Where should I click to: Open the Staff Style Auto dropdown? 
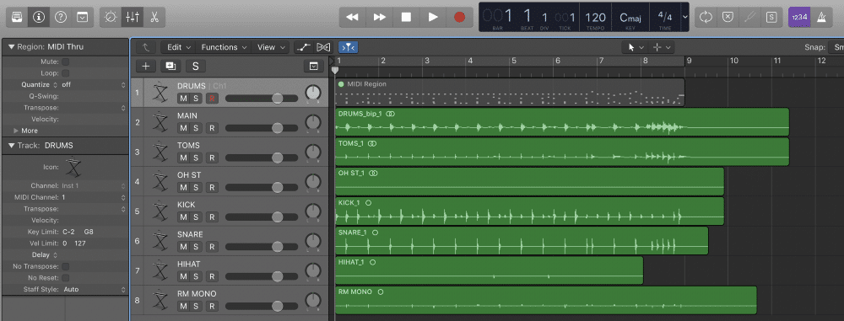point(95,289)
